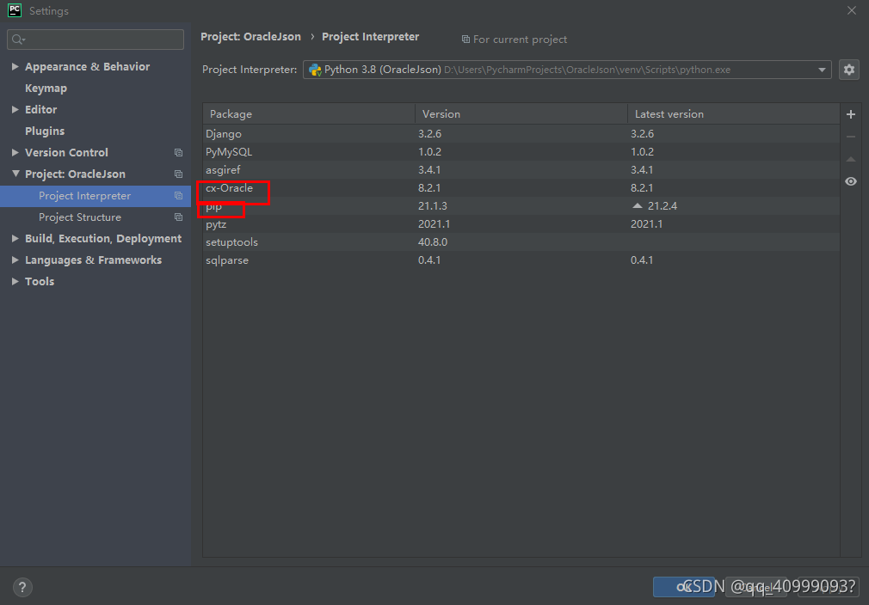Collapse Project: OracleJson section
Viewport: 869px width, 605px height.
pyautogui.click(x=15, y=174)
